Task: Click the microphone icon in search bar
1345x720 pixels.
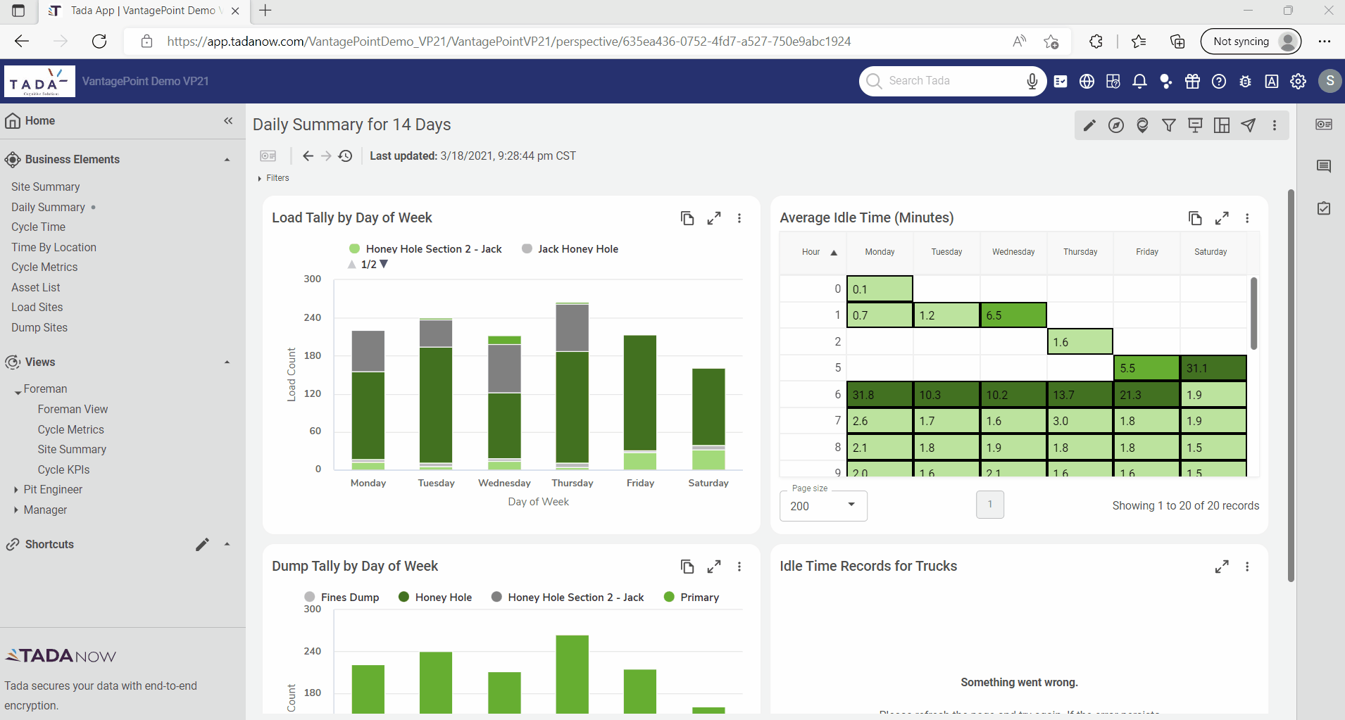Action: 1032,81
